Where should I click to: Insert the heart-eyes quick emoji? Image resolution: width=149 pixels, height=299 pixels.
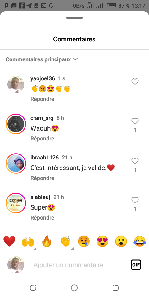click(102, 241)
